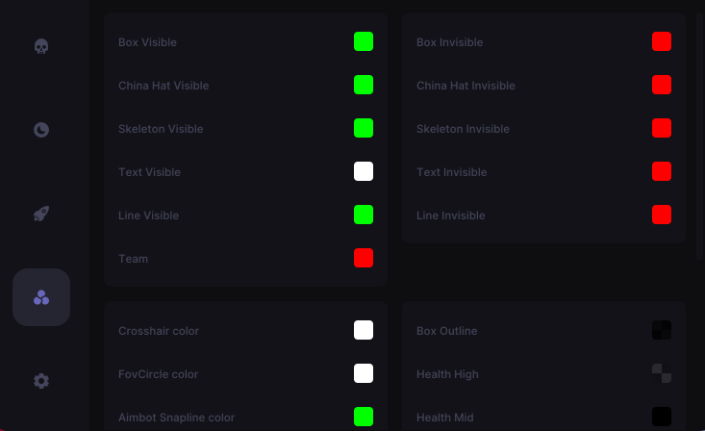Click the white Text Visible swatch
The height and width of the screenshot is (431, 705).
coord(364,171)
